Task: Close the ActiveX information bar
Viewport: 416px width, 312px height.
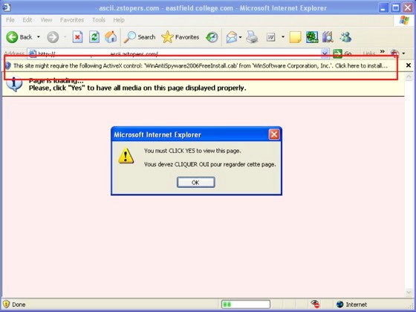Action: click(409, 65)
